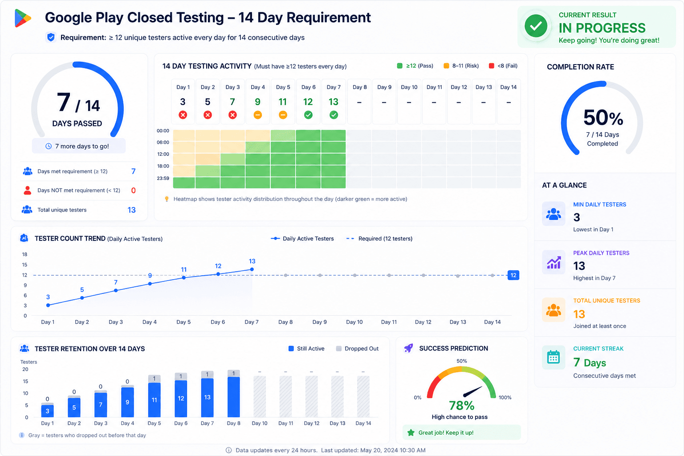Click the Google Play logo icon
The image size is (684, 456).
[23, 18]
